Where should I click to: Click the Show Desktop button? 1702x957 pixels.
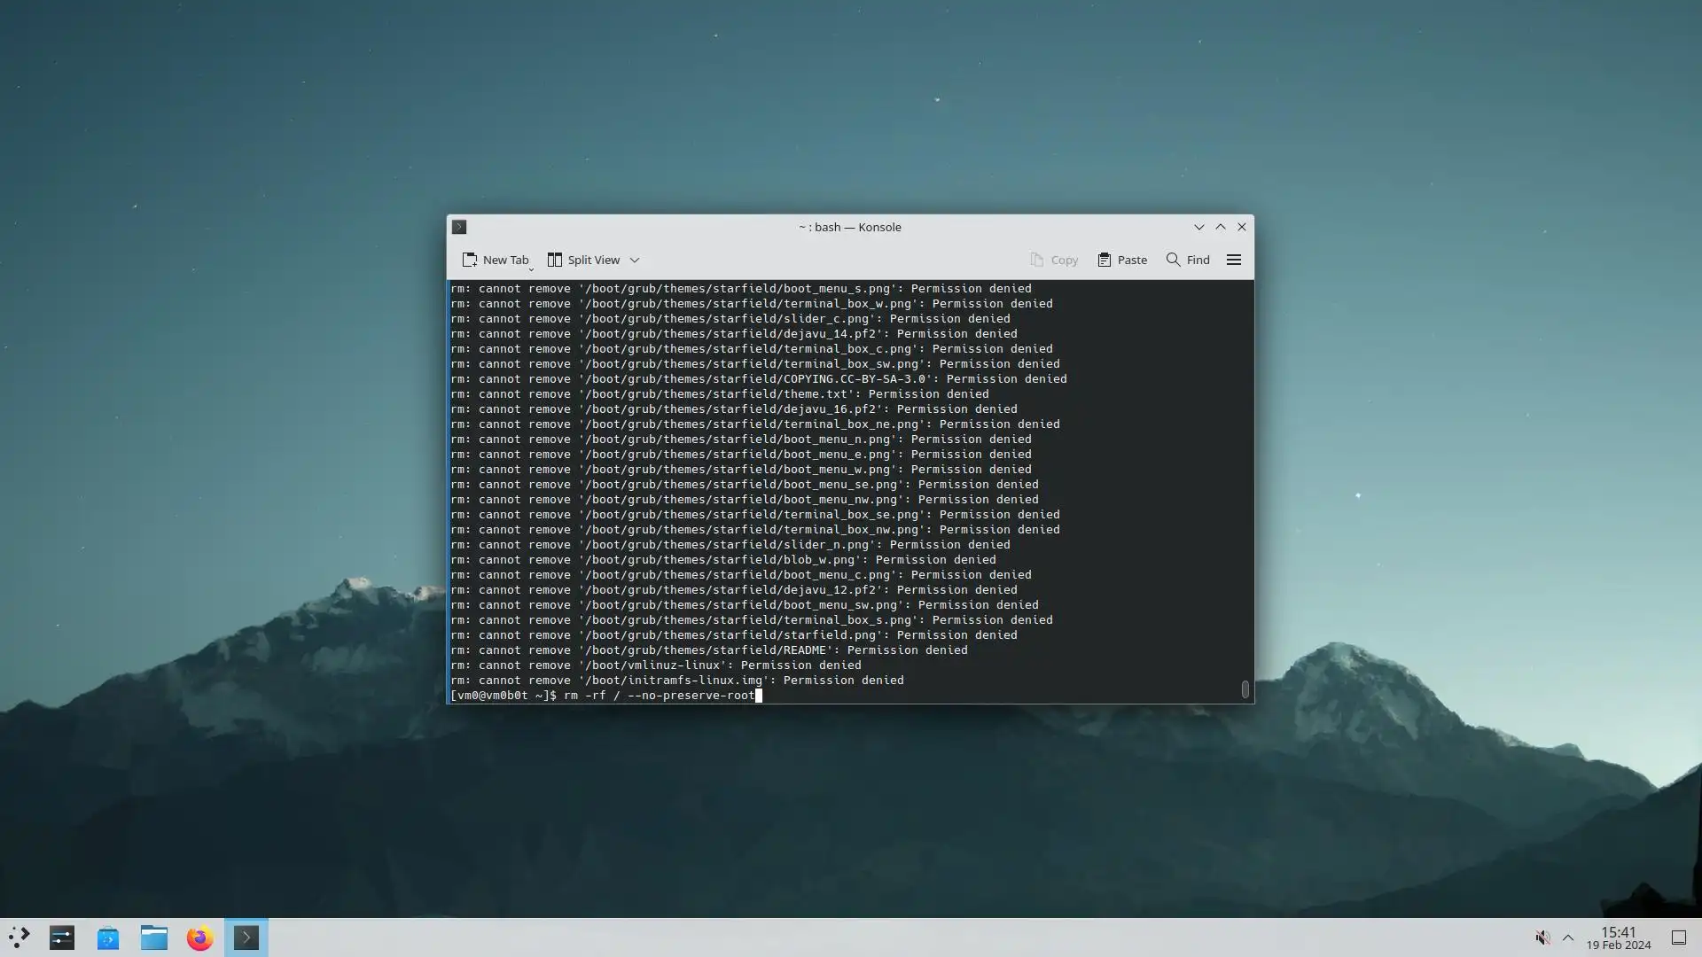1678,938
